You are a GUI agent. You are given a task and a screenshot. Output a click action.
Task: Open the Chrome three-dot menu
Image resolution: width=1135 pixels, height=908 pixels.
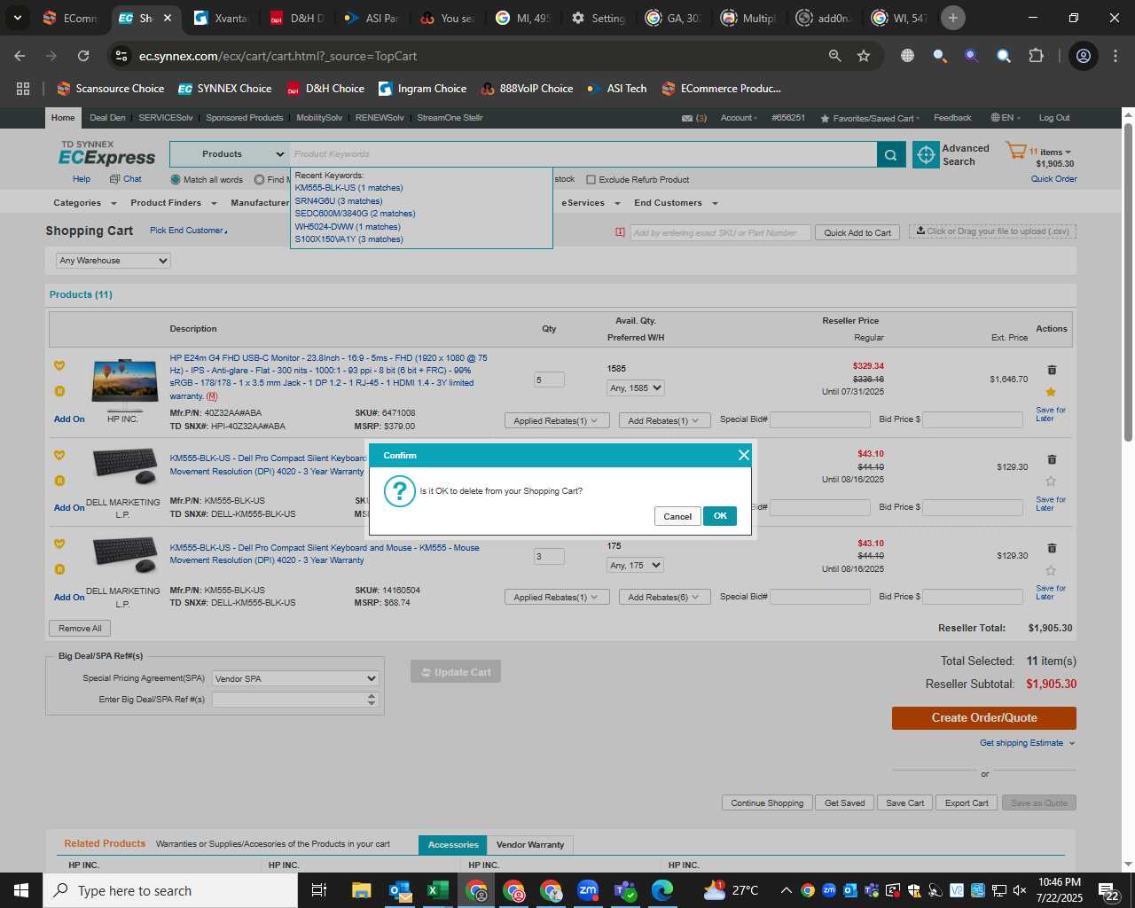click(1115, 56)
